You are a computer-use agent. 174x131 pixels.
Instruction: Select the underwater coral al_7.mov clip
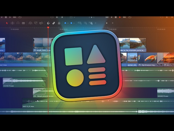[x=26, y=59]
